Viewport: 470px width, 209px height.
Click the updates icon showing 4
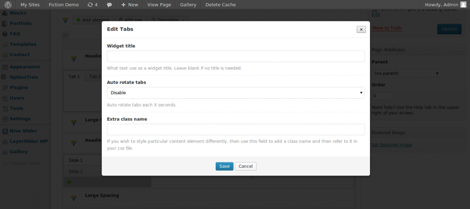coord(92,5)
